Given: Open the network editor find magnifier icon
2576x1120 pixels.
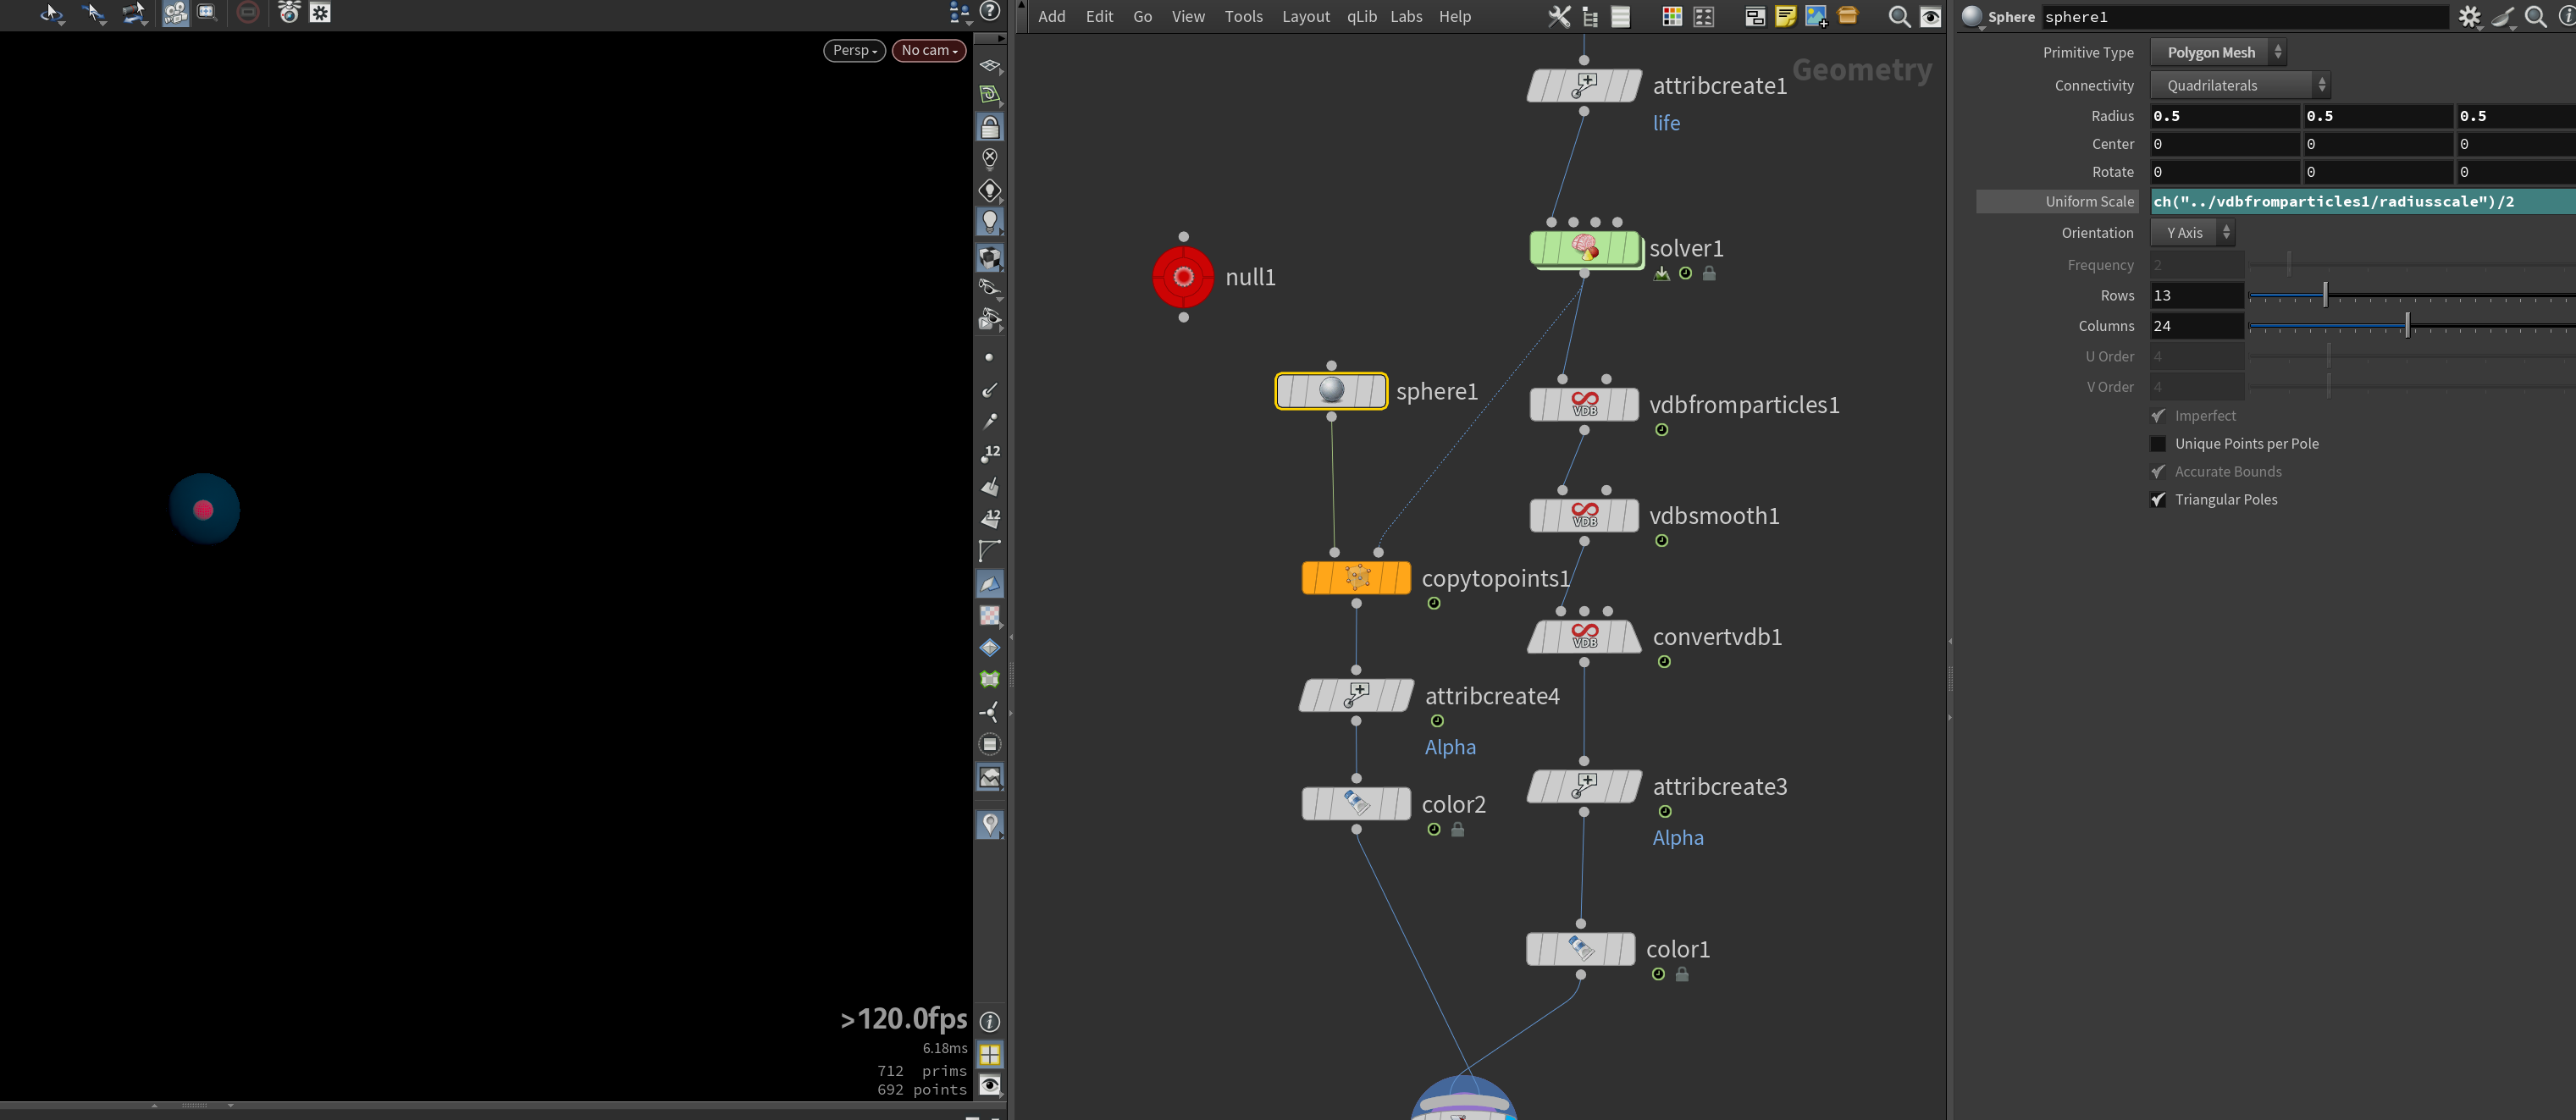Looking at the screenshot, I should coord(1899,16).
